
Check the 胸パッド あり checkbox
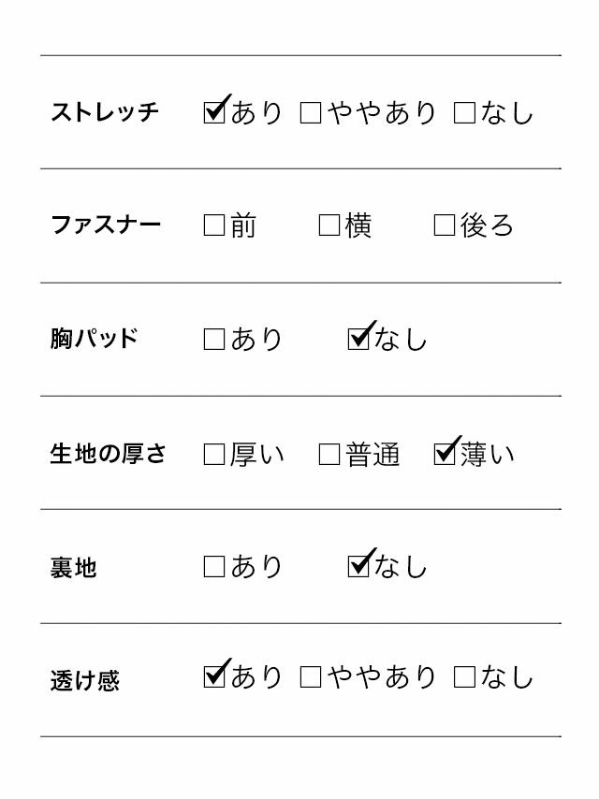point(214,340)
